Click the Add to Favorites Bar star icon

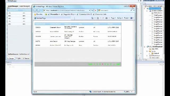pyautogui.click(x=46, y=14)
